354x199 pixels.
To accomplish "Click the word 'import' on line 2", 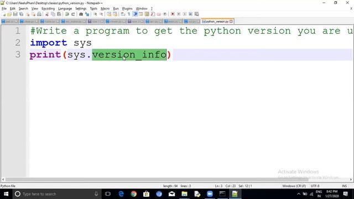I will coord(49,43).
